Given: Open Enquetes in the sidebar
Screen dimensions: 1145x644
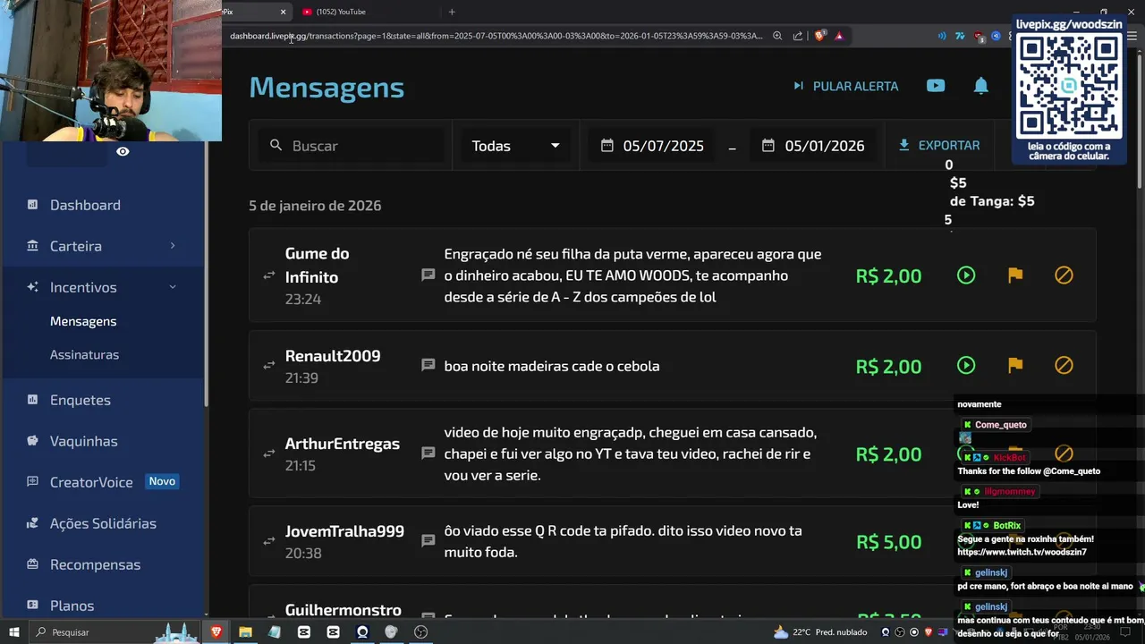Looking at the screenshot, I should coord(81,400).
